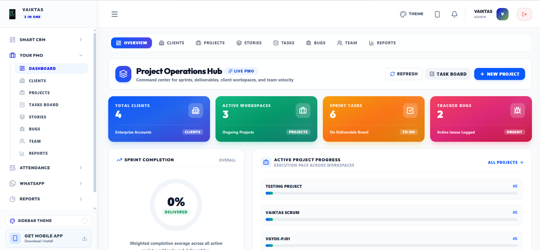
Task: Click the Active Workspaces briefcase icon
Action: point(303,110)
